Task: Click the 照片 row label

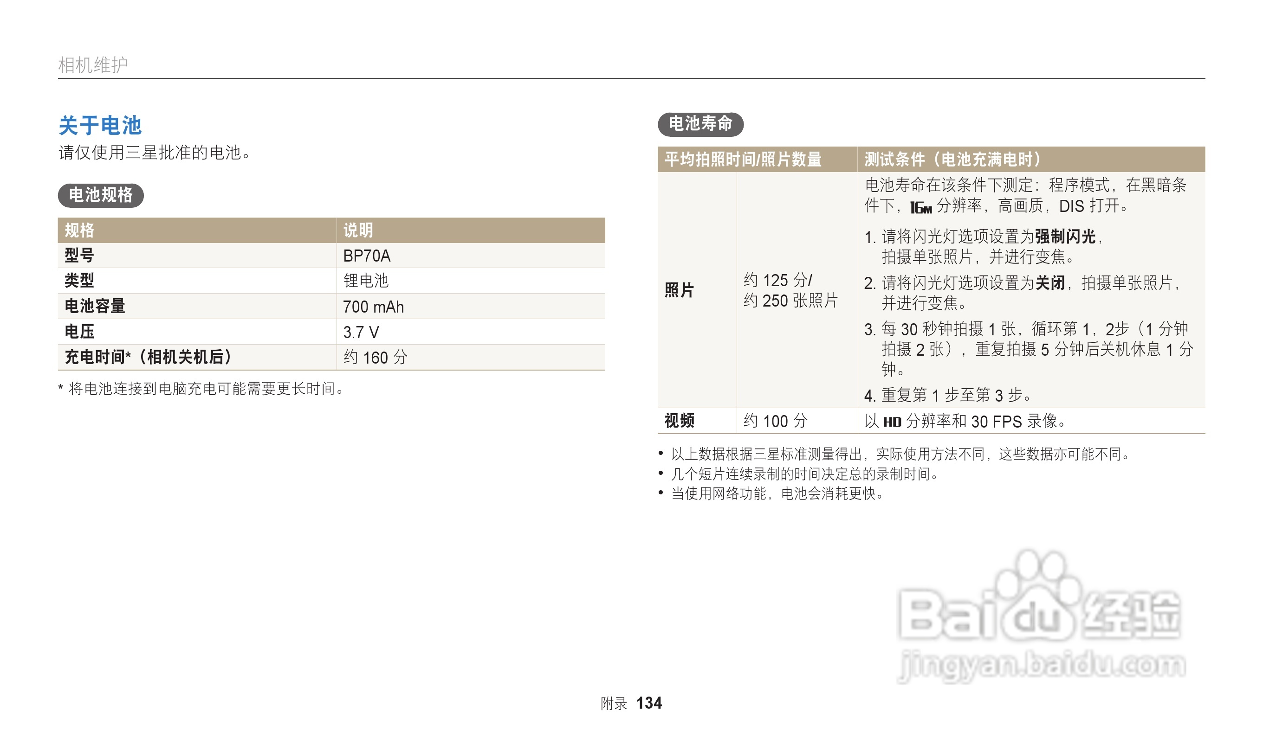Action: click(x=679, y=290)
